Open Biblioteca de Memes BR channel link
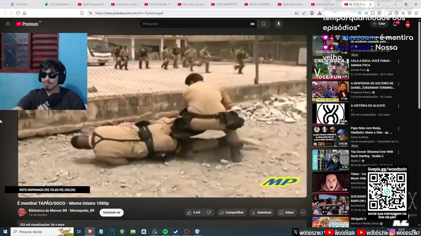This screenshot has height=236, width=421. coord(62,210)
